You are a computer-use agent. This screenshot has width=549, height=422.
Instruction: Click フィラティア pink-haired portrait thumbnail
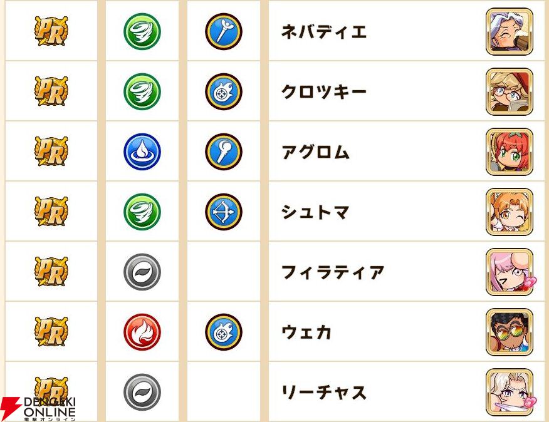tap(509, 272)
